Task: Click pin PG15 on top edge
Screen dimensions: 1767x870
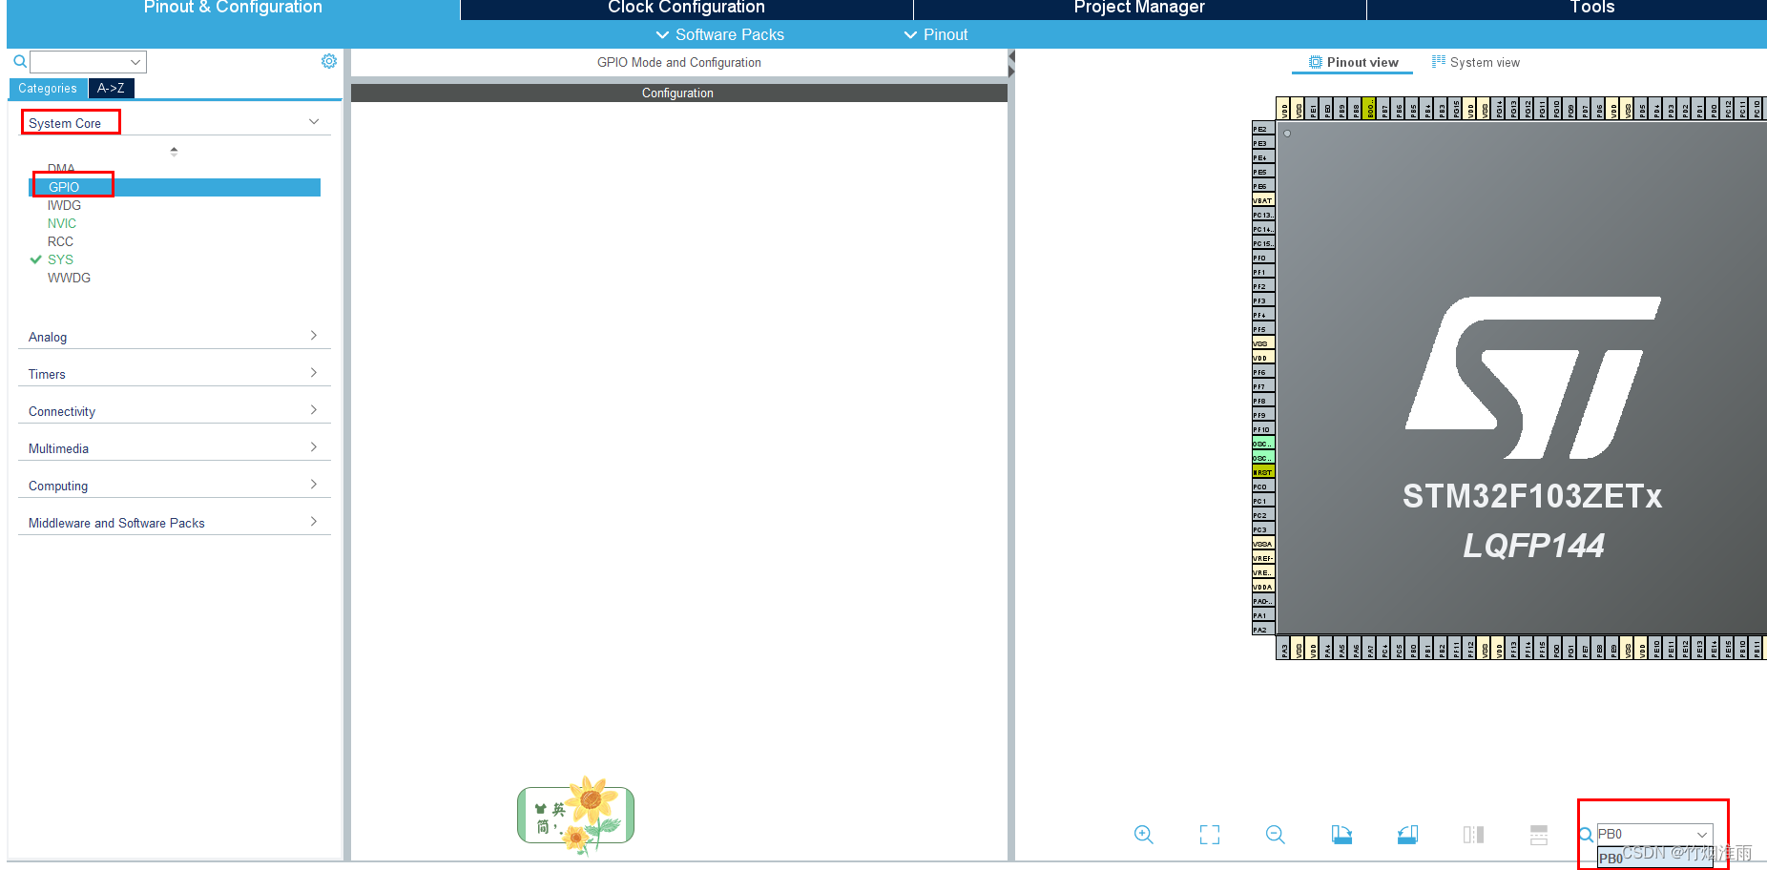Action: tap(1456, 108)
